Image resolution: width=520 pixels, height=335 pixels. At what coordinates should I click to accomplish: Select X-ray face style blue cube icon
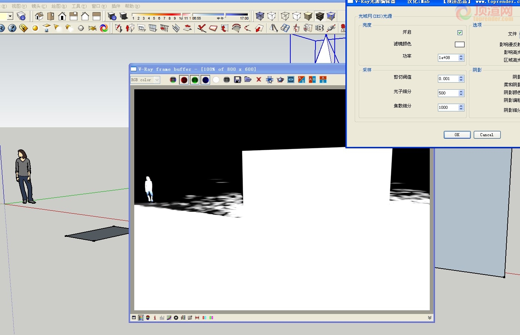(x=260, y=16)
